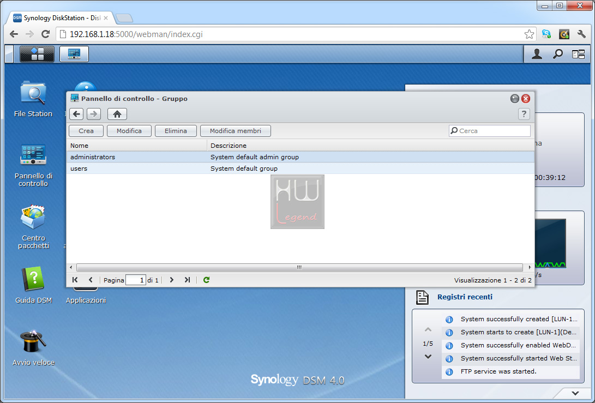Click the "System successfully started Web St" log

pyautogui.click(x=511, y=358)
